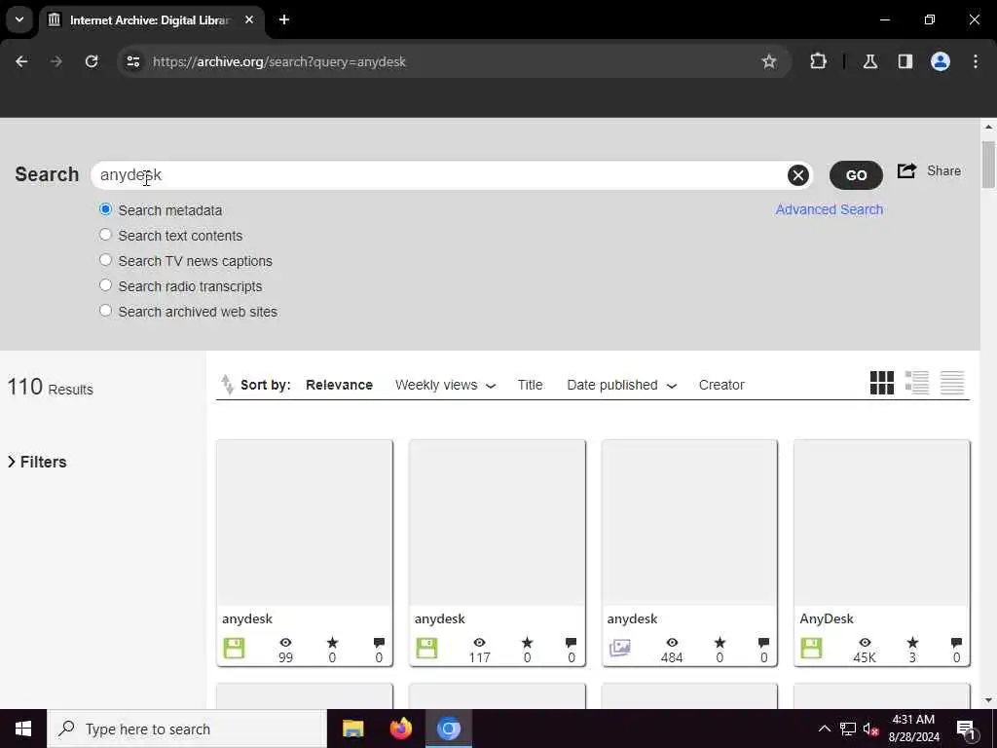Open the Windows Start menu
The width and height of the screenshot is (997, 748).
point(23,729)
